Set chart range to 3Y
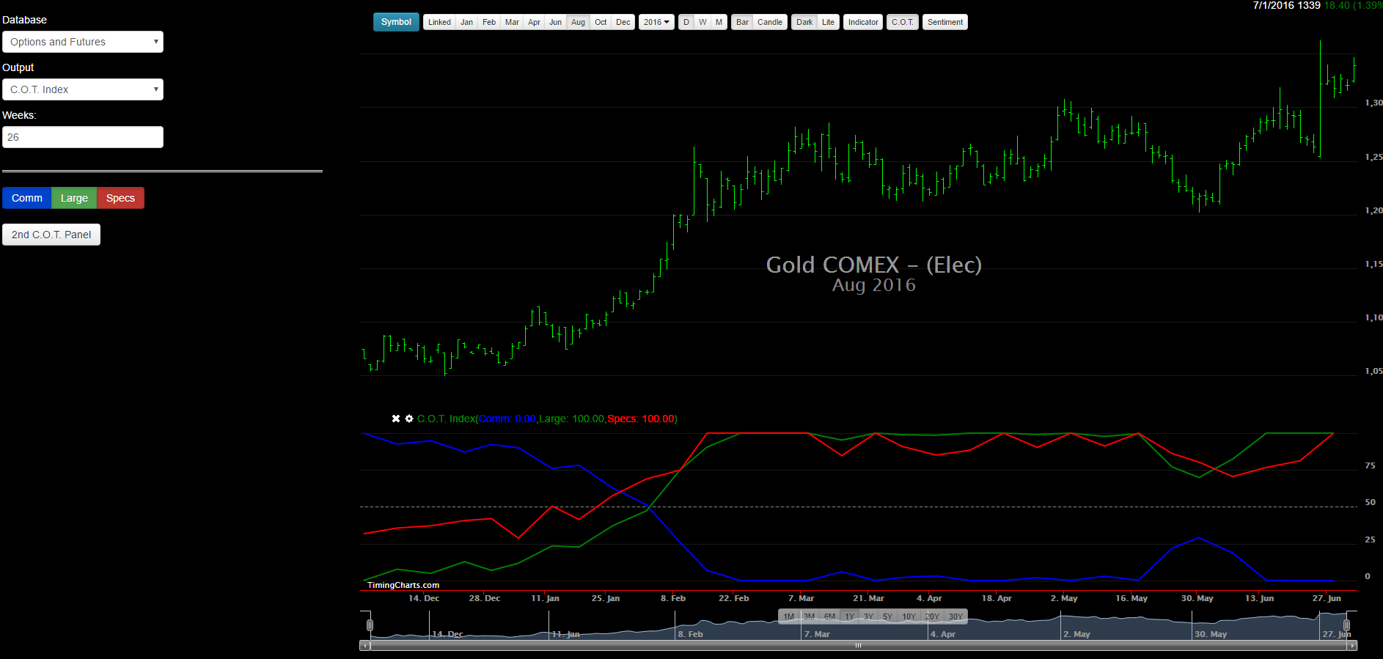1383x659 pixels. pos(868,616)
